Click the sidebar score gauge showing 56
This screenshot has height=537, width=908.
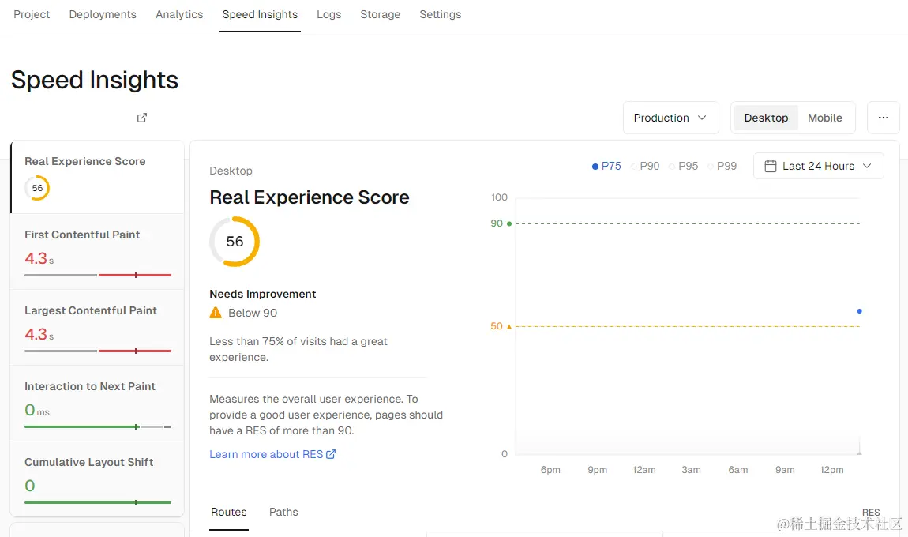click(37, 188)
